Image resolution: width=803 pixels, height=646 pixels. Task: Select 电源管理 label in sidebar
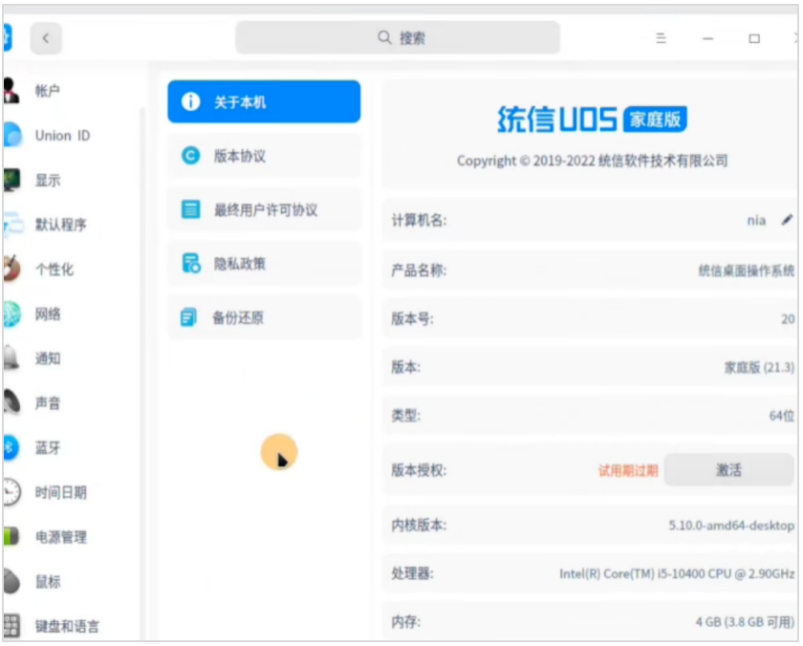point(60,536)
